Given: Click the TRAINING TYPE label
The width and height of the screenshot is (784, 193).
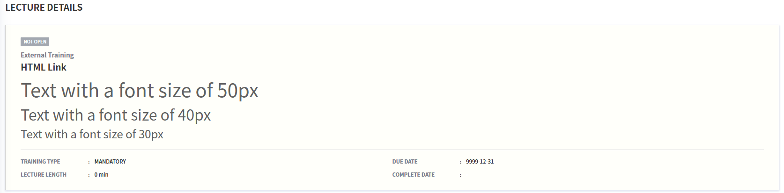Looking at the screenshot, I should pos(40,162).
